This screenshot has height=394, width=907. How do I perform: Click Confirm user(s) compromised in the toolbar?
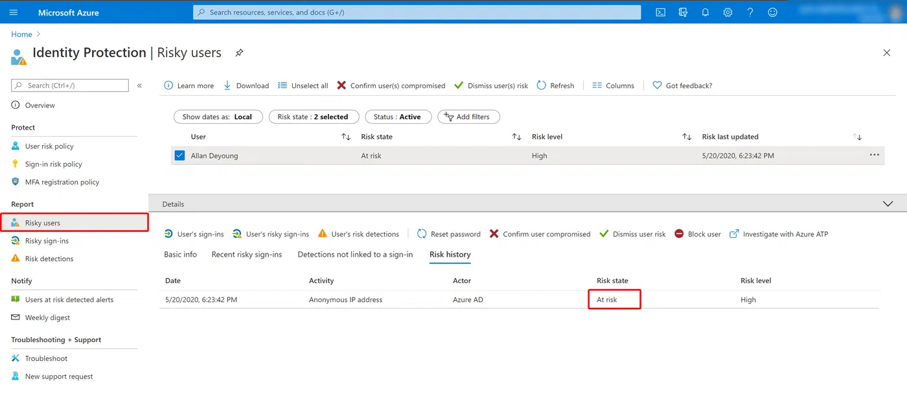391,86
